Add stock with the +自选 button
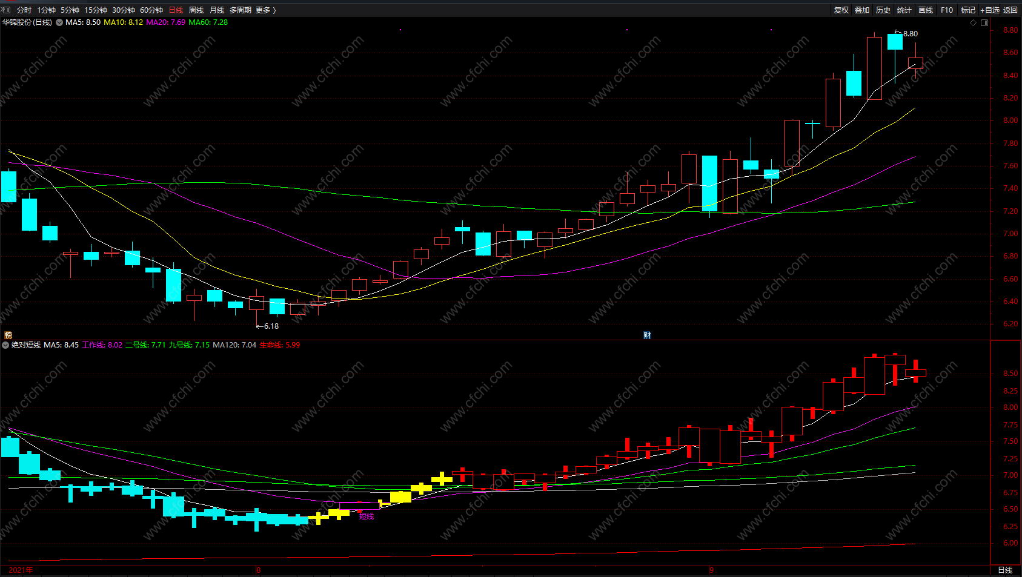1022x577 pixels. (x=990, y=10)
